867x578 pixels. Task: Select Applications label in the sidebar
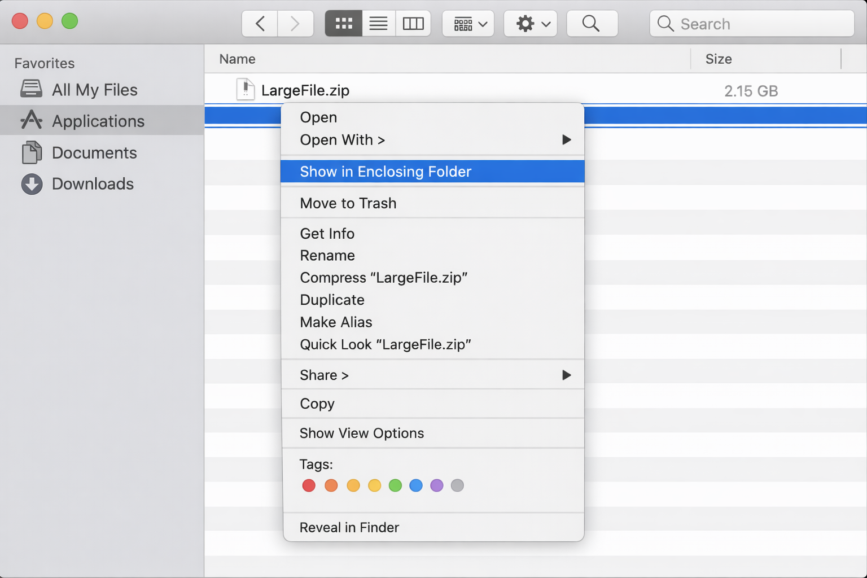(x=98, y=121)
